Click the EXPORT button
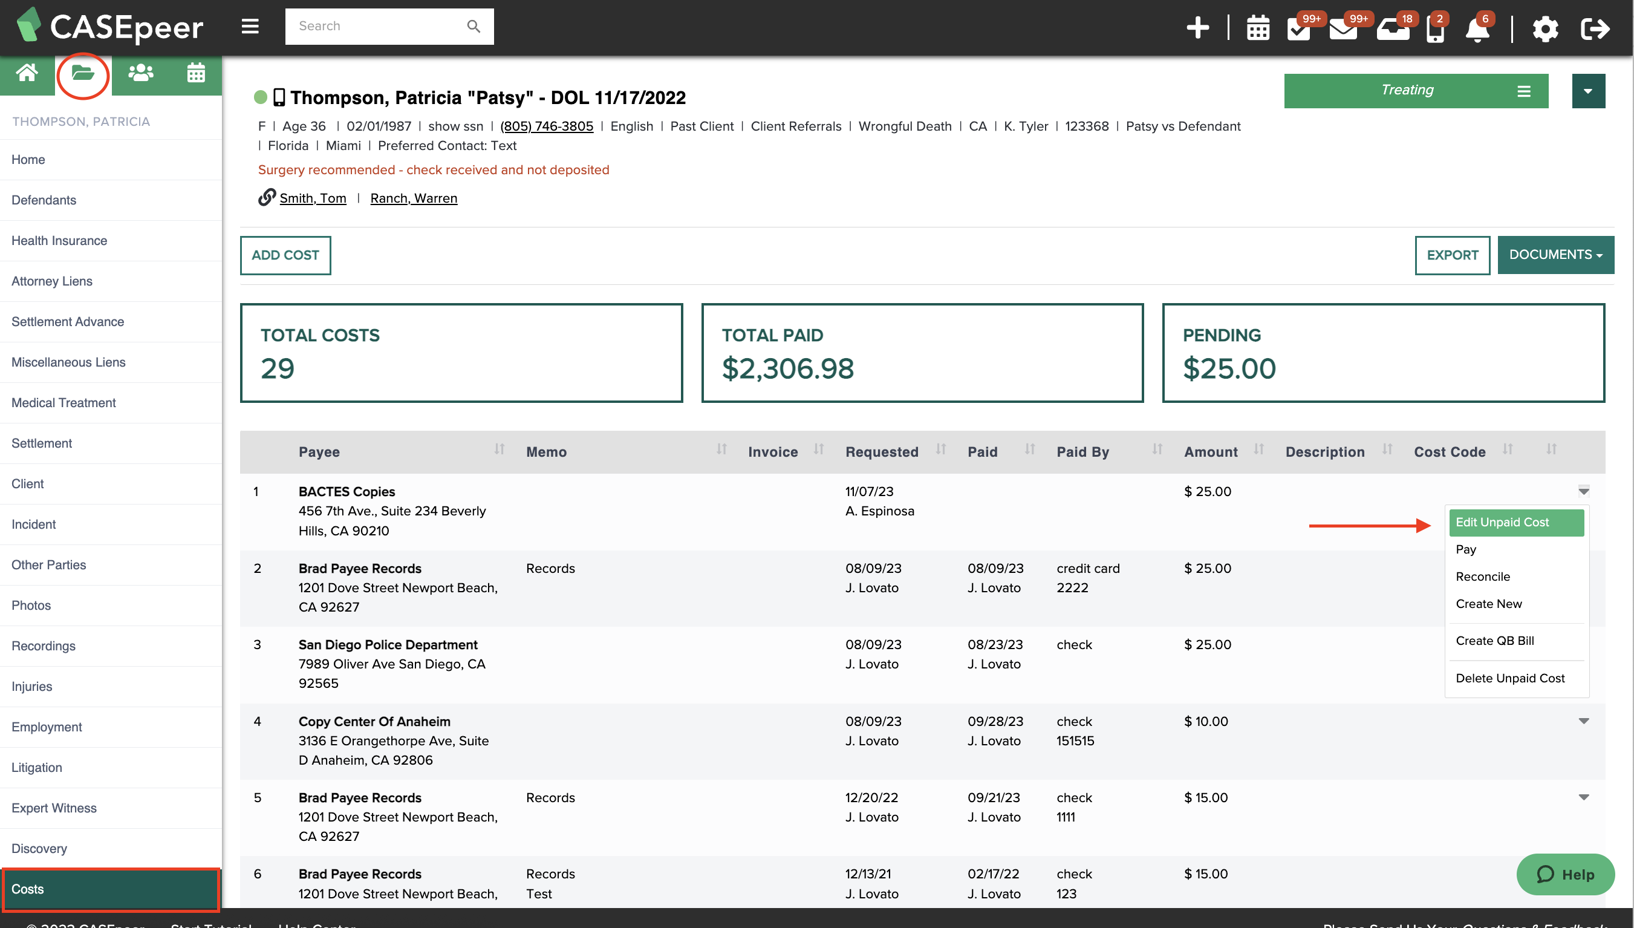 point(1452,255)
